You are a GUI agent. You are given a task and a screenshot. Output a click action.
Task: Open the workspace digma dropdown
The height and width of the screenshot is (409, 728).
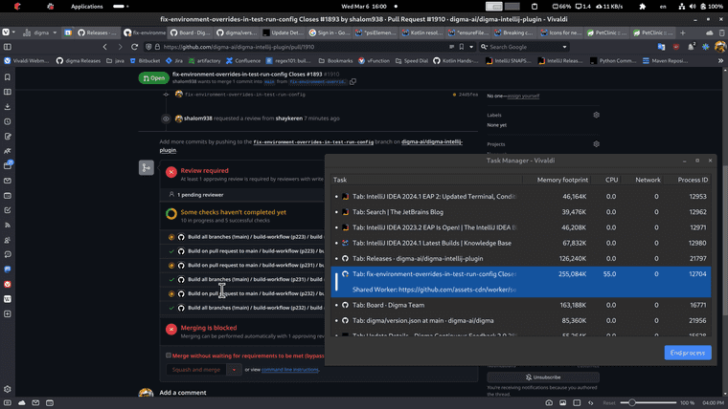[40, 32]
